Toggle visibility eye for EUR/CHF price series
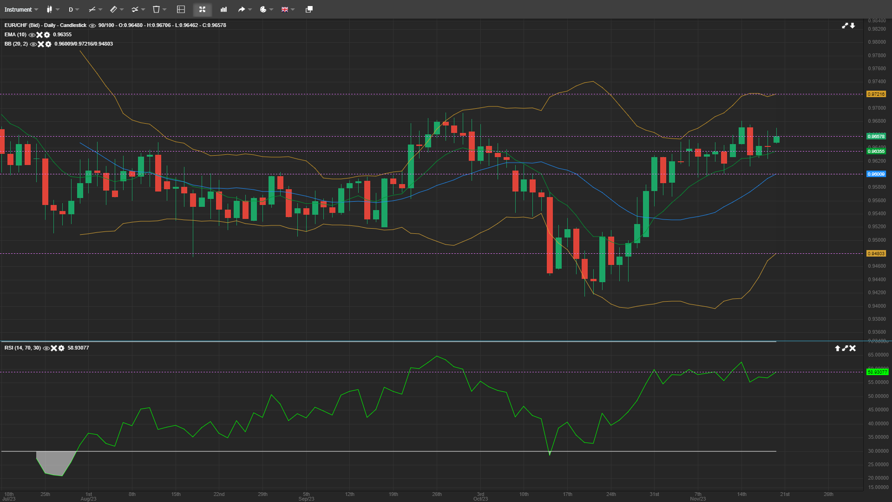This screenshot has width=892, height=502. [92, 26]
